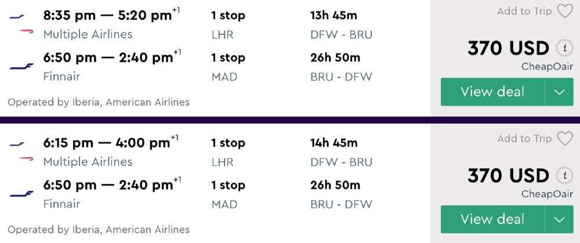Screen dimensions: 580x243
Task: Open price info icon on second result
Action: point(561,176)
